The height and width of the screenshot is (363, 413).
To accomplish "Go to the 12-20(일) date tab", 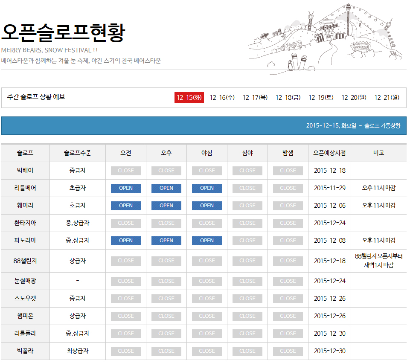I will 354,97.
